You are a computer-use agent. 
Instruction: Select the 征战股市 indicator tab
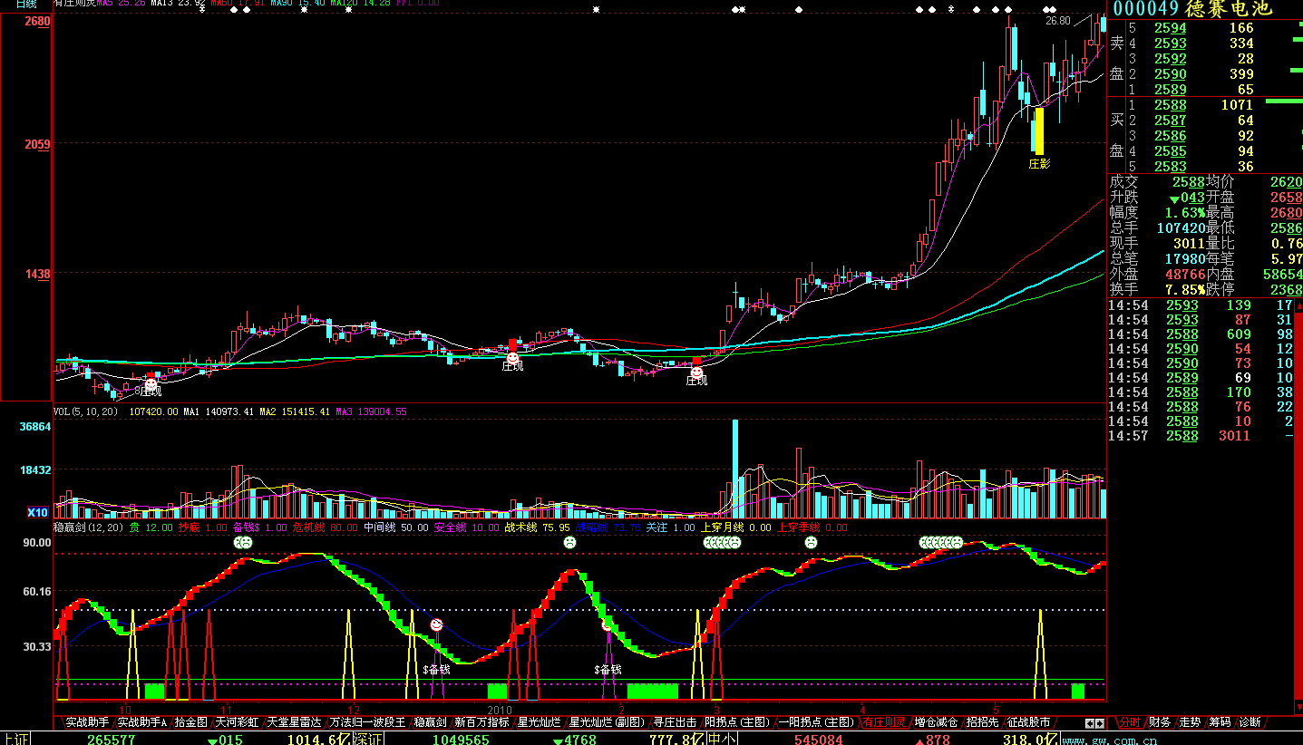1028,722
